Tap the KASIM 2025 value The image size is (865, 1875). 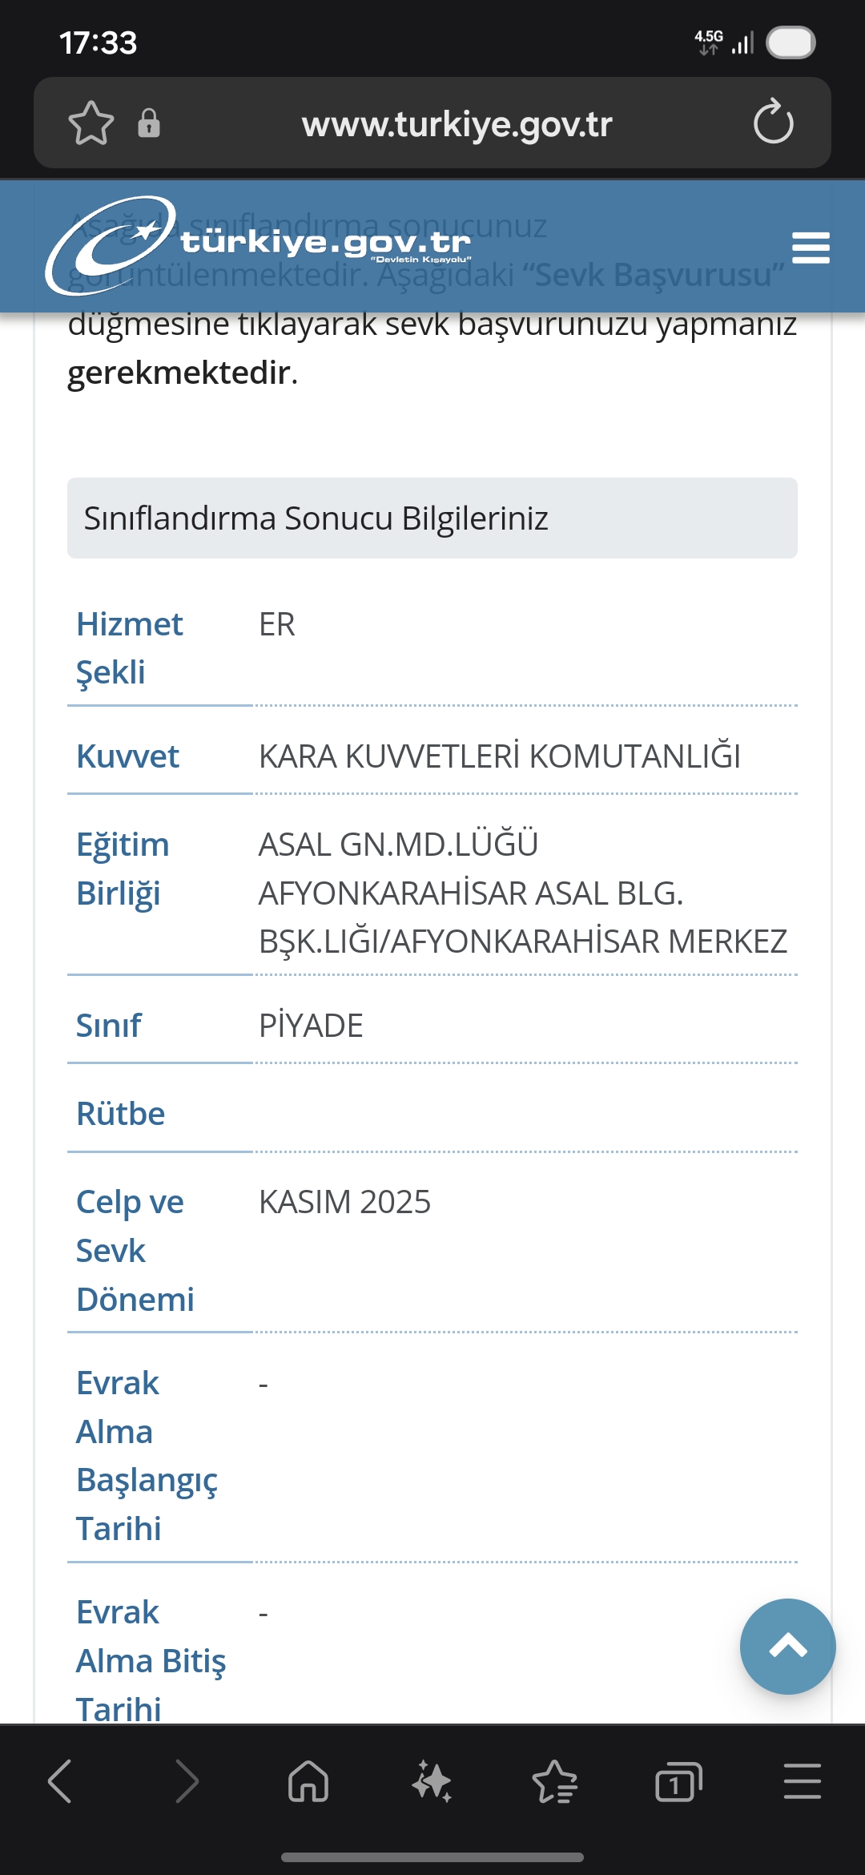click(344, 1202)
